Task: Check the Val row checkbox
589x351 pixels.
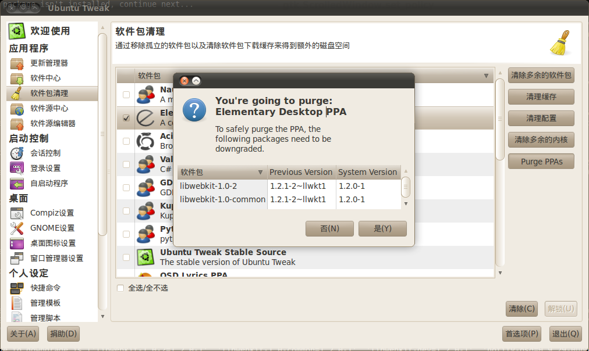Action: click(x=126, y=164)
